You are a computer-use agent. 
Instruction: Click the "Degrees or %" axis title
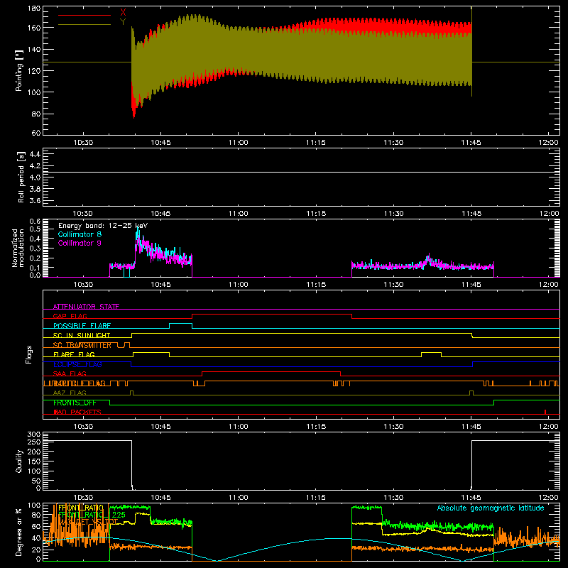pos(18,532)
